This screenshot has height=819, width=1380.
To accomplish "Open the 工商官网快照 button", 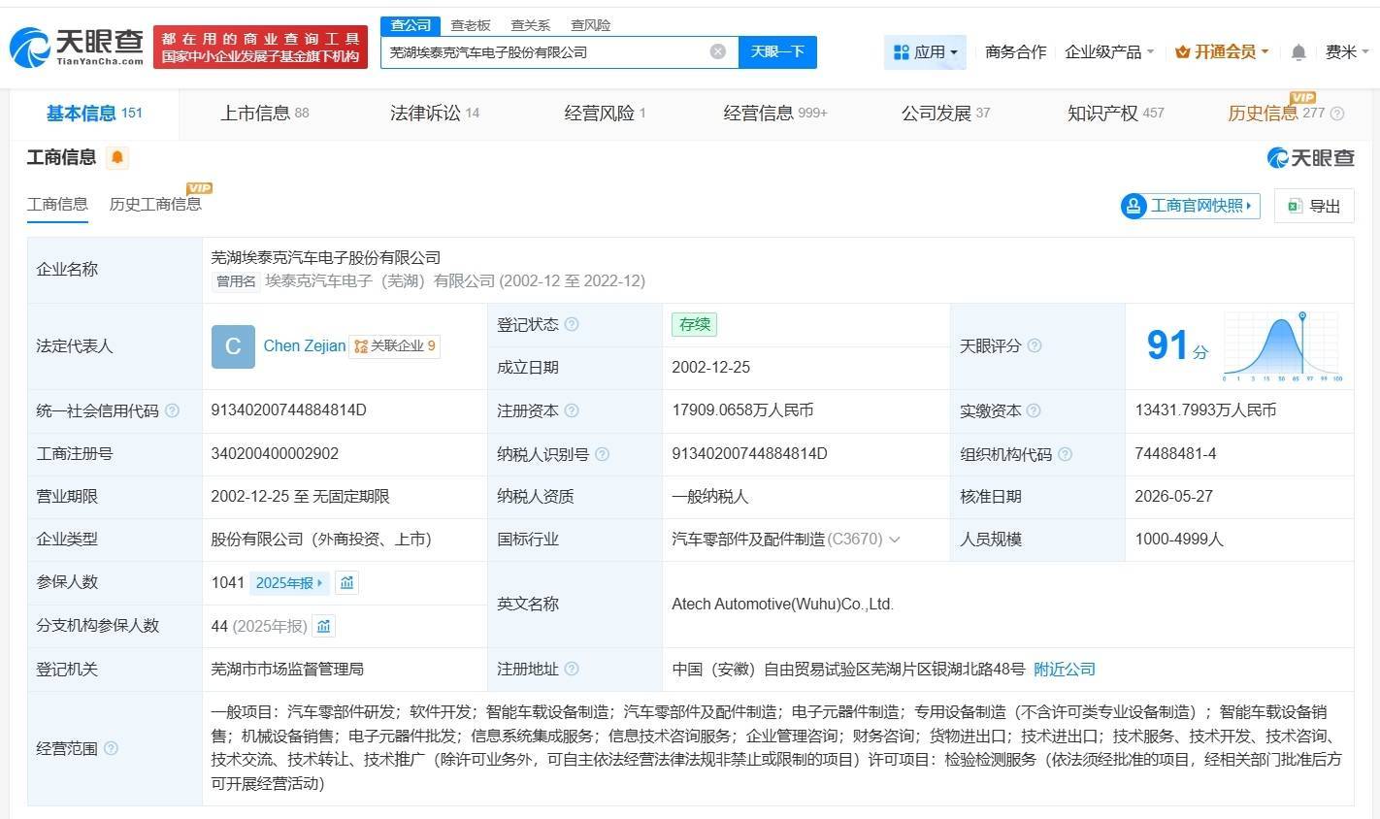I will (1190, 206).
